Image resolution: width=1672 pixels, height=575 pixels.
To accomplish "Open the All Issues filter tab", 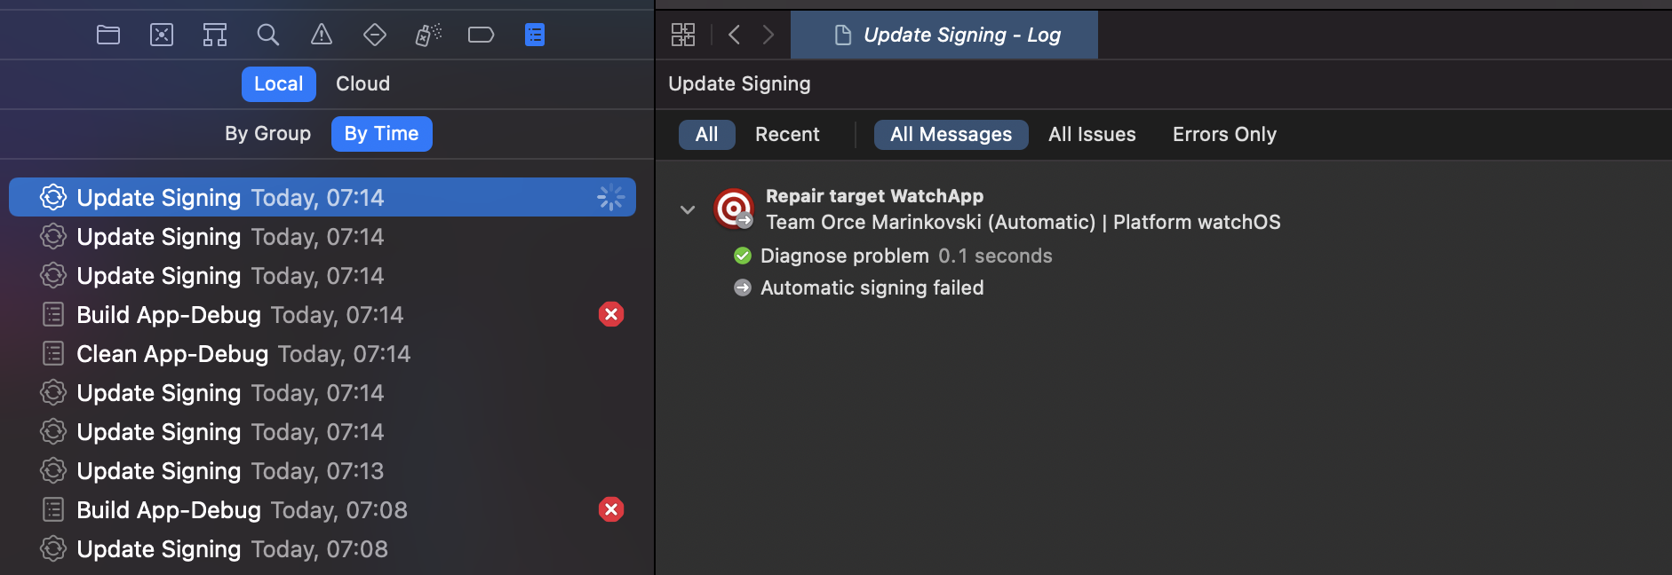I will (1092, 134).
